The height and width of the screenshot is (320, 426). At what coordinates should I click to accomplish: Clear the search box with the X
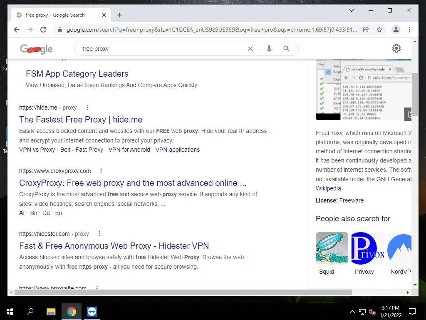coord(250,49)
